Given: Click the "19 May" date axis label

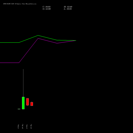Looking at the screenshot, I should [18, 126].
